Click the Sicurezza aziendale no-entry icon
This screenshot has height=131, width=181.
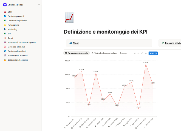tap(5, 47)
